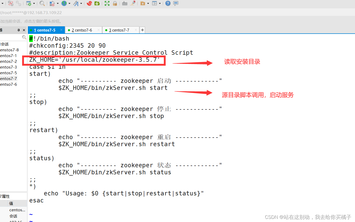The height and width of the screenshot is (222, 355).
Task: Open a new tab with the plus button
Action: (x=142, y=30)
